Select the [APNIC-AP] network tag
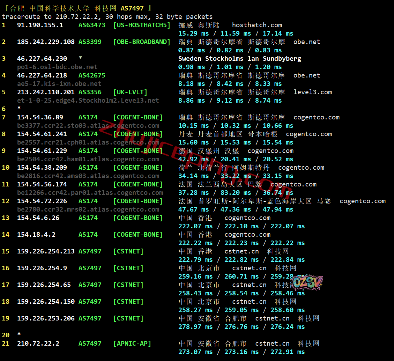 (x=132, y=344)
